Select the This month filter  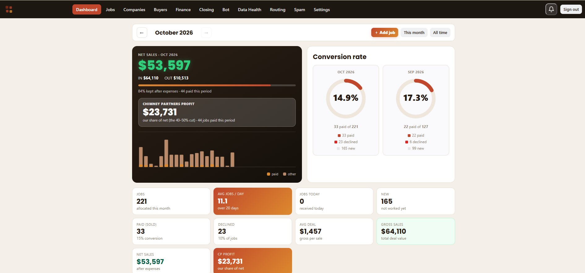pyautogui.click(x=414, y=32)
